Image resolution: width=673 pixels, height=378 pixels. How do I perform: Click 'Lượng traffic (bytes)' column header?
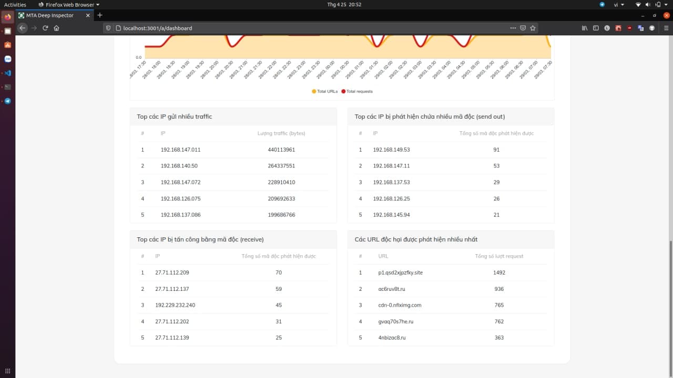pyautogui.click(x=281, y=133)
